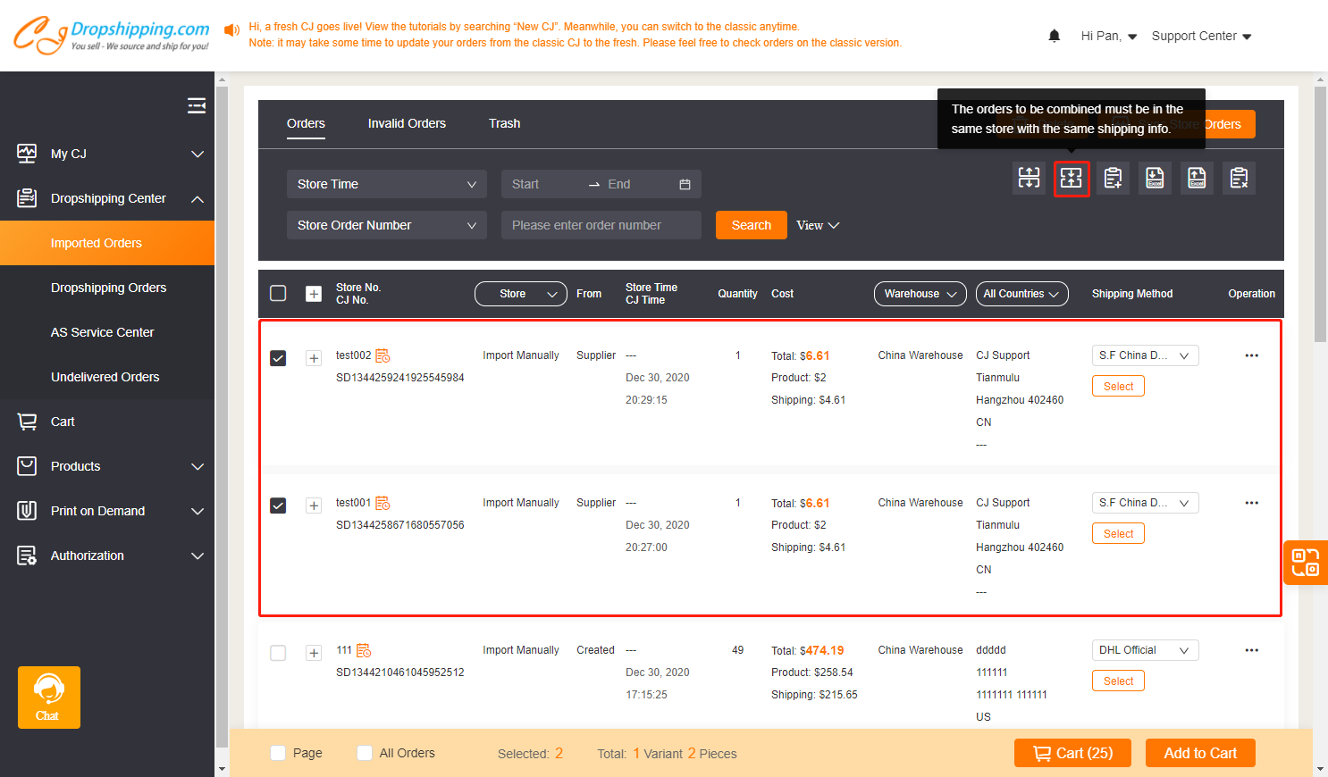Open the All Countries filter dropdown

click(1021, 294)
